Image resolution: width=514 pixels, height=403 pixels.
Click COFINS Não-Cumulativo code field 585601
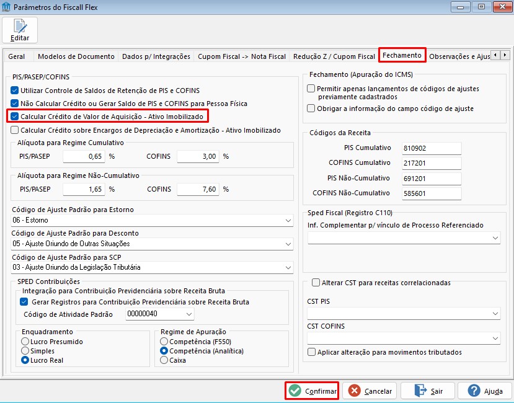[x=432, y=193]
